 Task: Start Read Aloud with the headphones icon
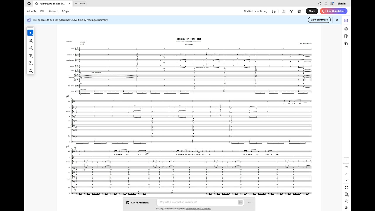tap(274, 11)
